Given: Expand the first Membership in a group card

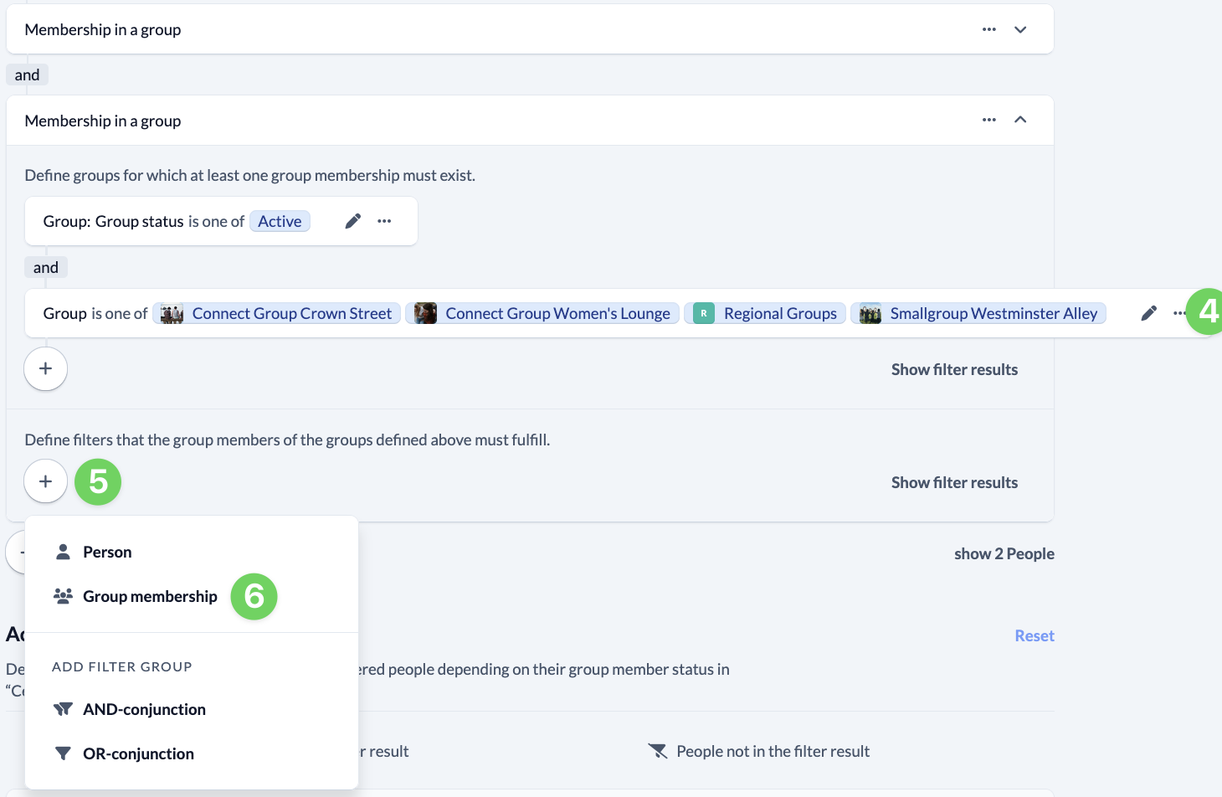Looking at the screenshot, I should pos(1020,29).
